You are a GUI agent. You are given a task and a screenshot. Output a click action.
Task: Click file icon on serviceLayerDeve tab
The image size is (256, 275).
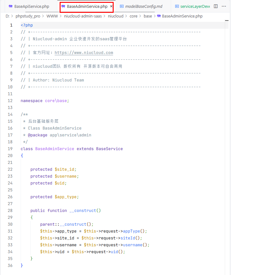pos(177,6)
